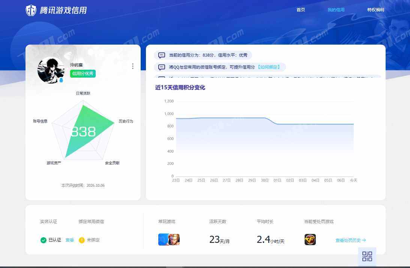Click the hero-face game icon under 常玩游戏
Viewport: 410px width, 268px height.
tap(174, 240)
